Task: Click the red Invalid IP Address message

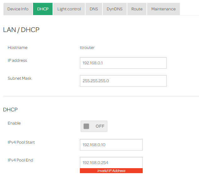Action: tap(111, 171)
